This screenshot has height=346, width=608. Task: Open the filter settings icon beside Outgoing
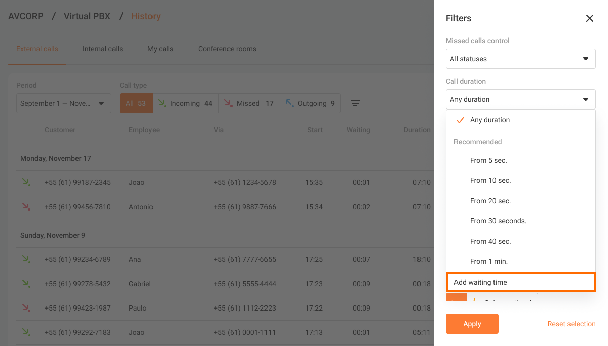(x=356, y=103)
